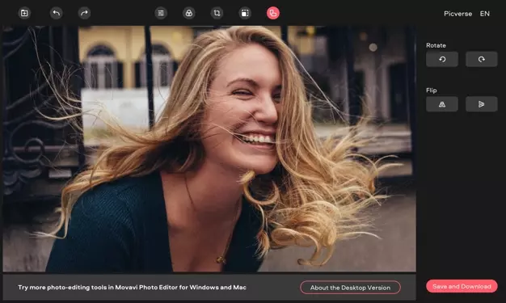
Task: Undo the last edit
Action: tap(56, 13)
